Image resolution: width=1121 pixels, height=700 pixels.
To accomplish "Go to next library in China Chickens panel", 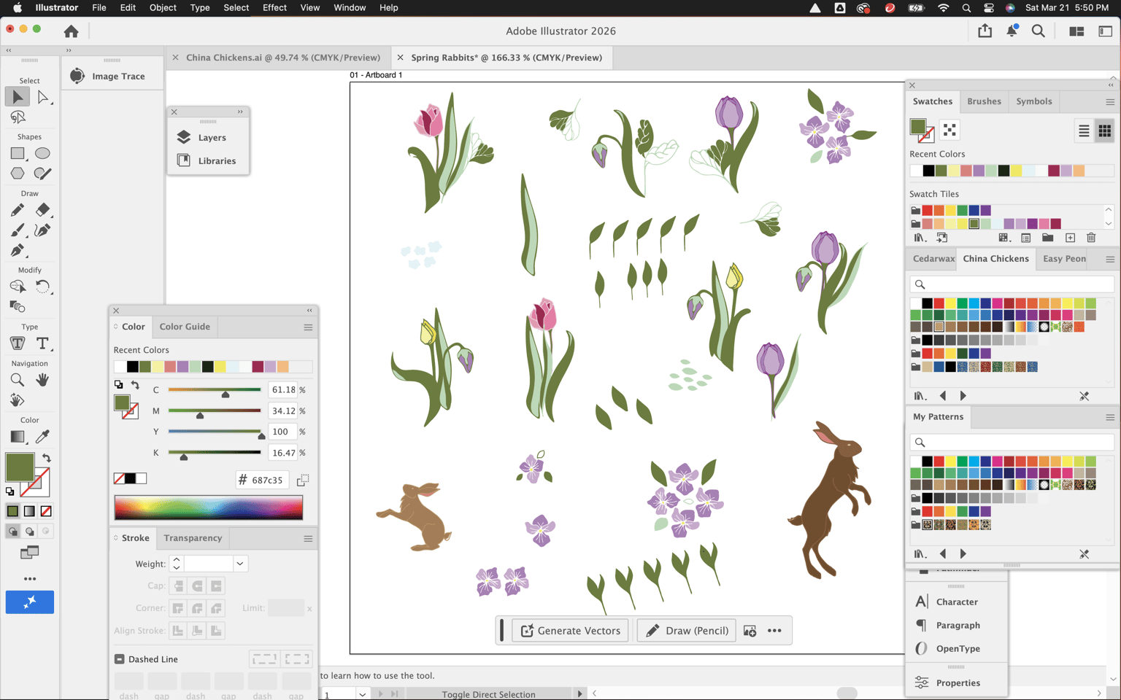I will 963,396.
